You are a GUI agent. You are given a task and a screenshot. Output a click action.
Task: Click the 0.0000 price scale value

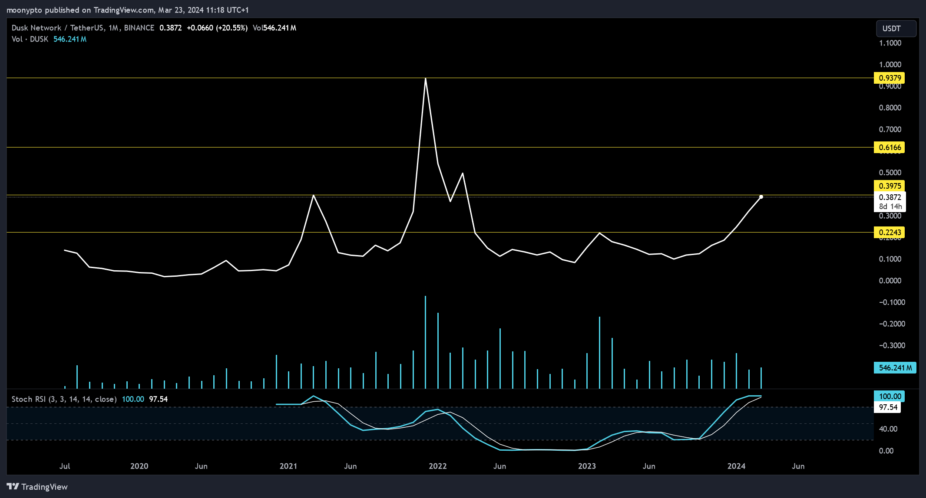(x=890, y=281)
